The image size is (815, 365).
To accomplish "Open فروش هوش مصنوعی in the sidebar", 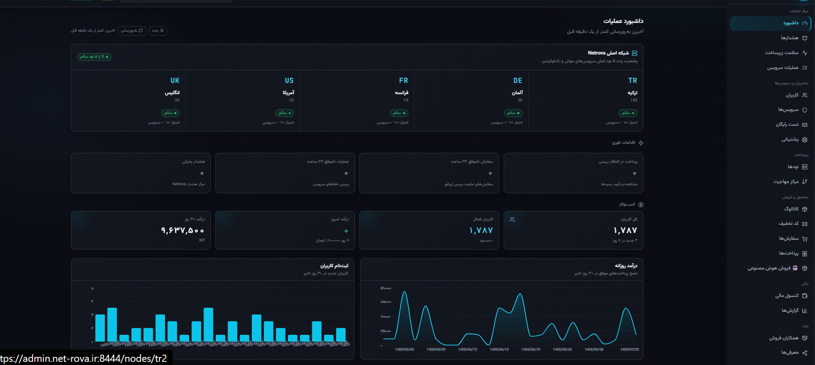I will [x=770, y=268].
